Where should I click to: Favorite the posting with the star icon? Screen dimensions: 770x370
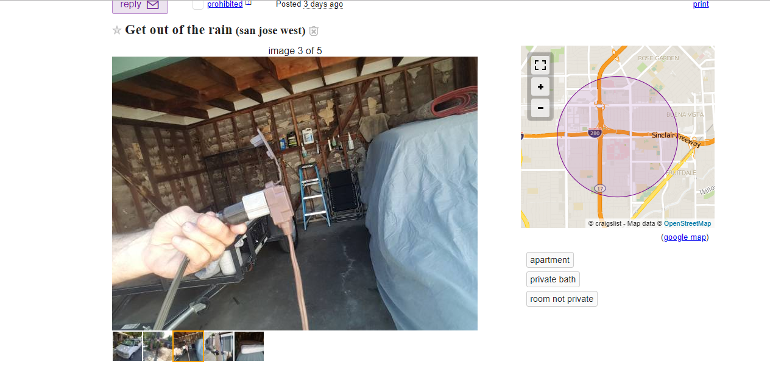coord(117,30)
